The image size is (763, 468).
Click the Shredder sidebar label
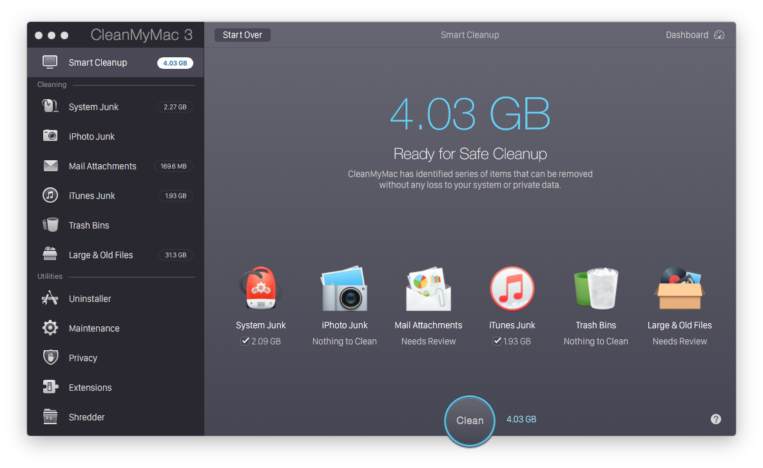point(86,417)
